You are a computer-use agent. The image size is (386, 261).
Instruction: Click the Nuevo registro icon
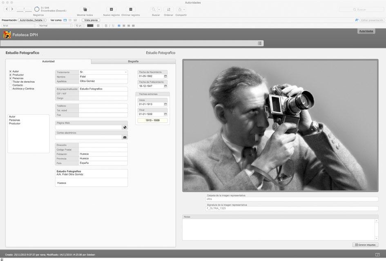click(111, 9)
